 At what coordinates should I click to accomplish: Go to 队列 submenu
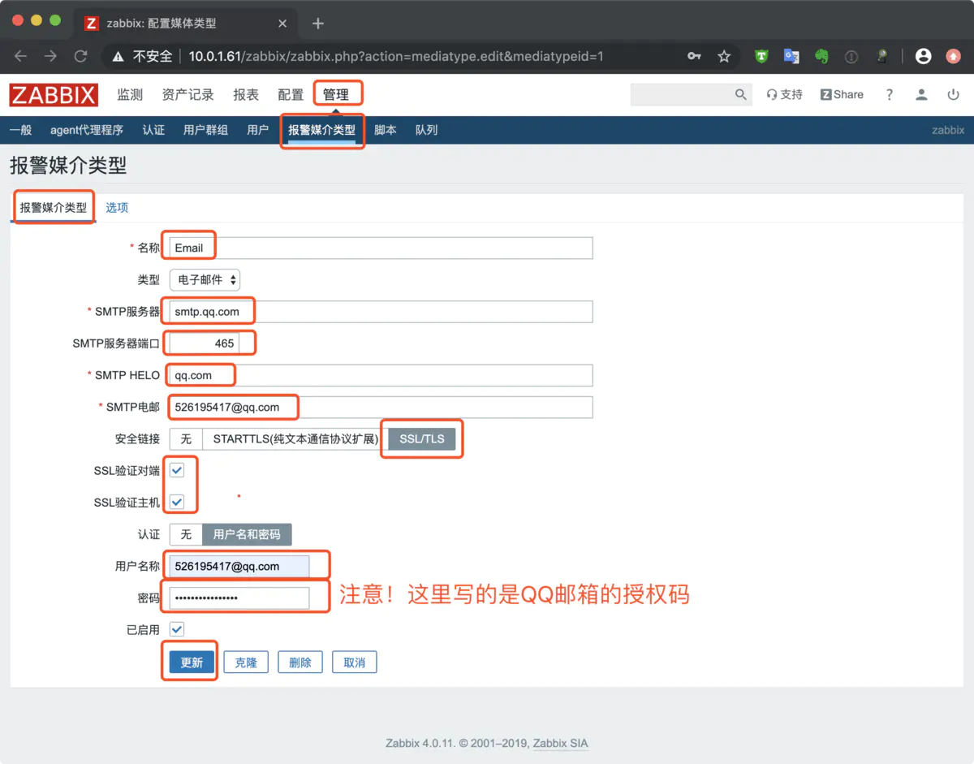(427, 130)
